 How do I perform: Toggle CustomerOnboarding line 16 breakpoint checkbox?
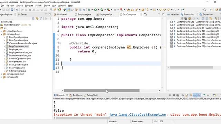click(171, 31)
